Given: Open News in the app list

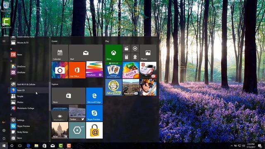Looking at the screenshot, I should pos(28,55).
